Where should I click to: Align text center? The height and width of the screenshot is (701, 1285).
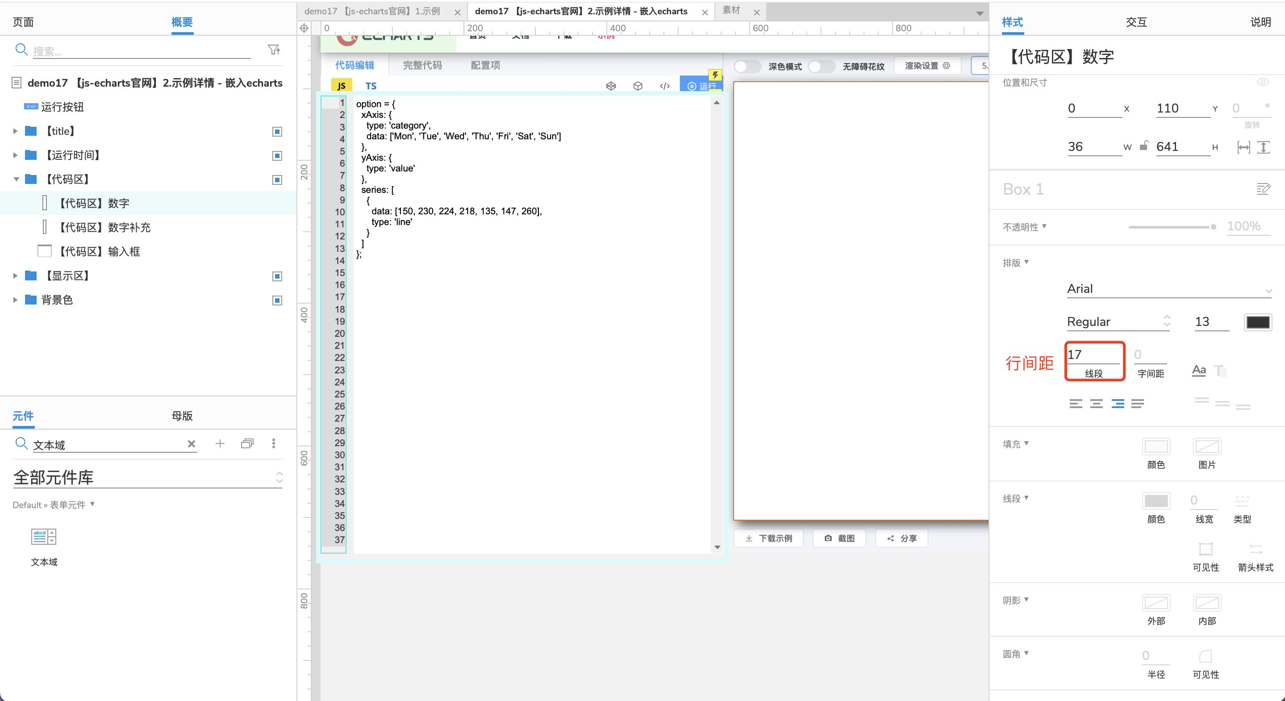click(x=1096, y=403)
